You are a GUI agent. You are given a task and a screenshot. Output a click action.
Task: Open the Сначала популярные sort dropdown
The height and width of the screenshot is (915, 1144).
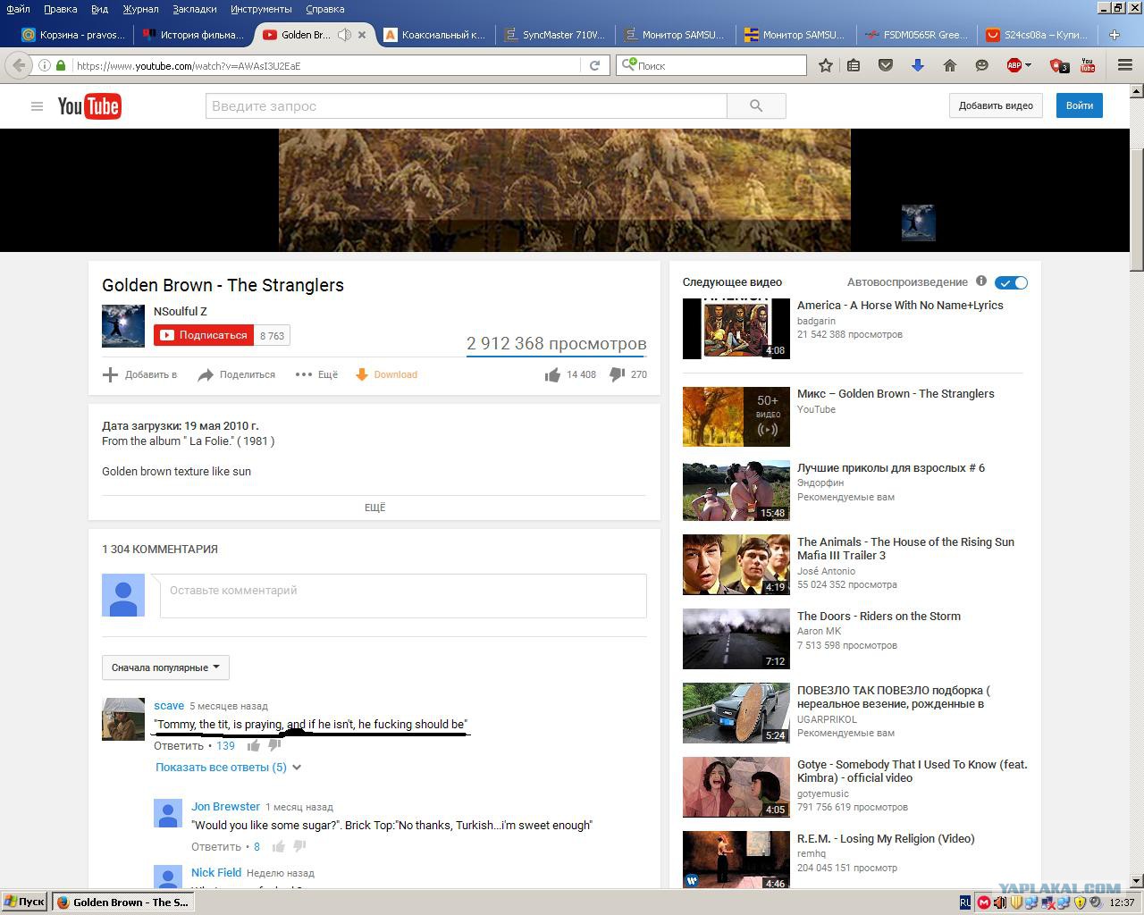pyautogui.click(x=165, y=667)
